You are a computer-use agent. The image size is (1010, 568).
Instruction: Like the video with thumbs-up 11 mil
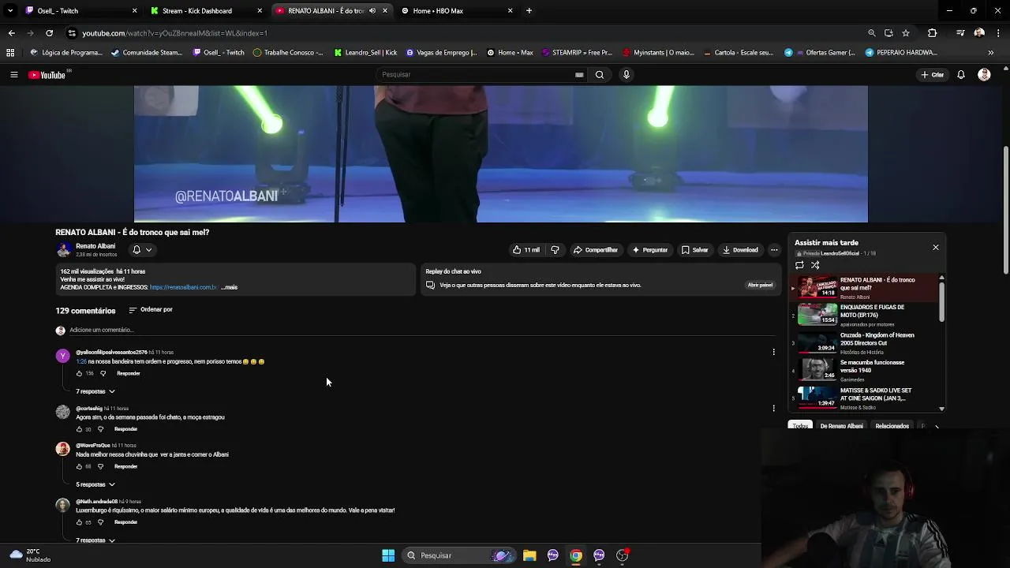pyautogui.click(x=526, y=250)
